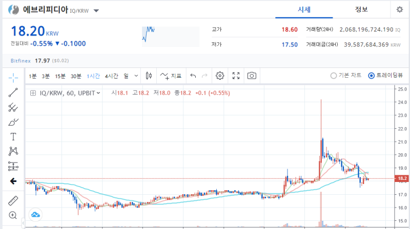Click the back arrow icon in sidebar
Screen dimensions: 410x229
point(13,181)
